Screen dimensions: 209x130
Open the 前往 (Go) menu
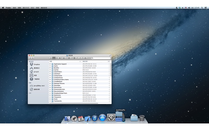pyautogui.click(x=32, y=8)
